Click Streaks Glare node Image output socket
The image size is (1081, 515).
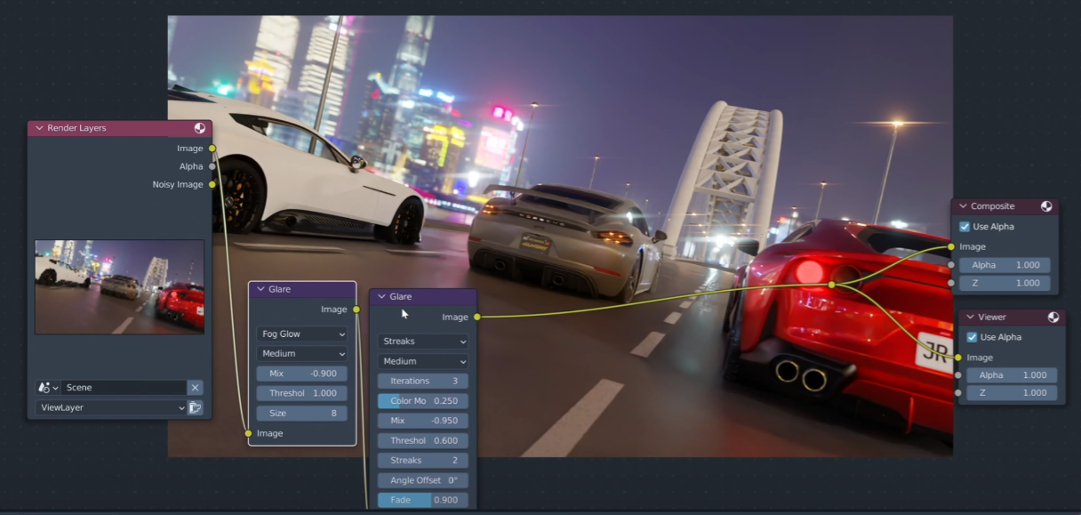[x=477, y=317]
